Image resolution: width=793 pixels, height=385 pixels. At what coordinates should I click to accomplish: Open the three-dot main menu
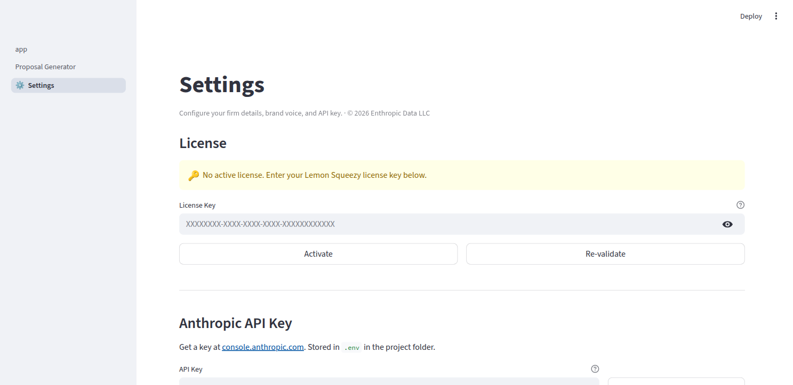coord(776,16)
